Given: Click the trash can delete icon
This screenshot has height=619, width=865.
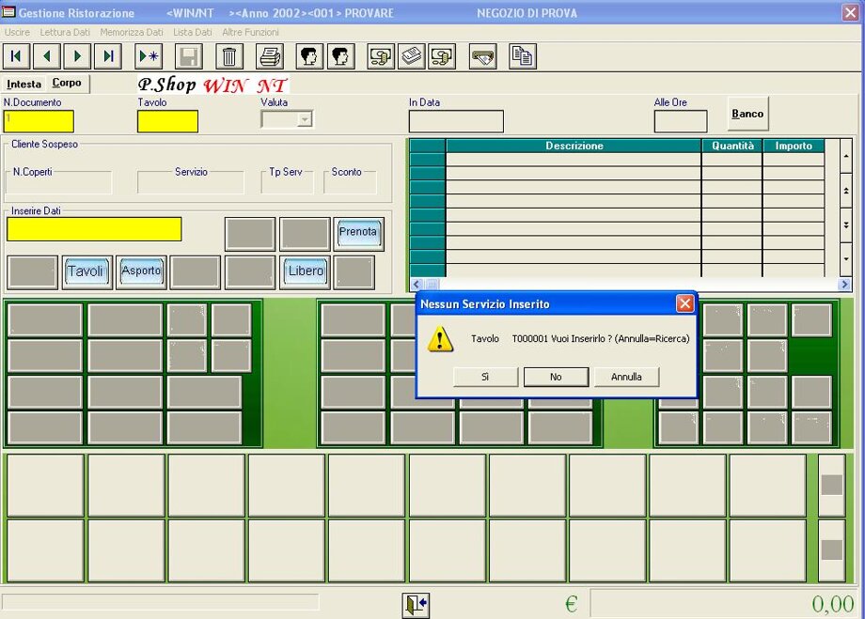Looking at the screenshot, I should pyautogui.click(x=229, y=56).
